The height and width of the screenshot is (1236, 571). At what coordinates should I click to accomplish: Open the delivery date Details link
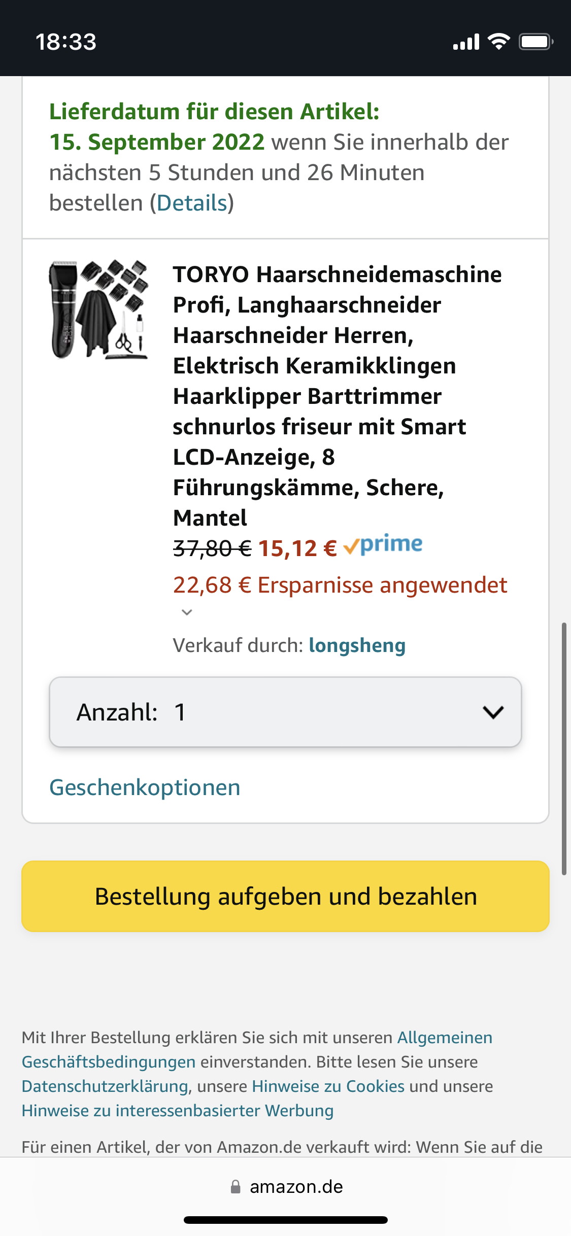pos(192,203)
